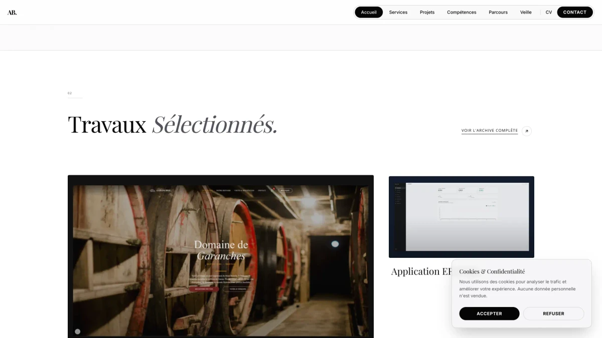
Task: Click the Application ER project title
Action: tap(422, 271)
